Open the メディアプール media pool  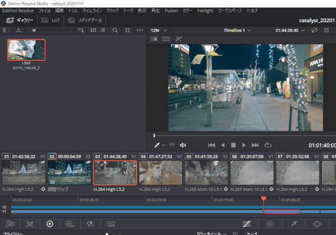85,21
